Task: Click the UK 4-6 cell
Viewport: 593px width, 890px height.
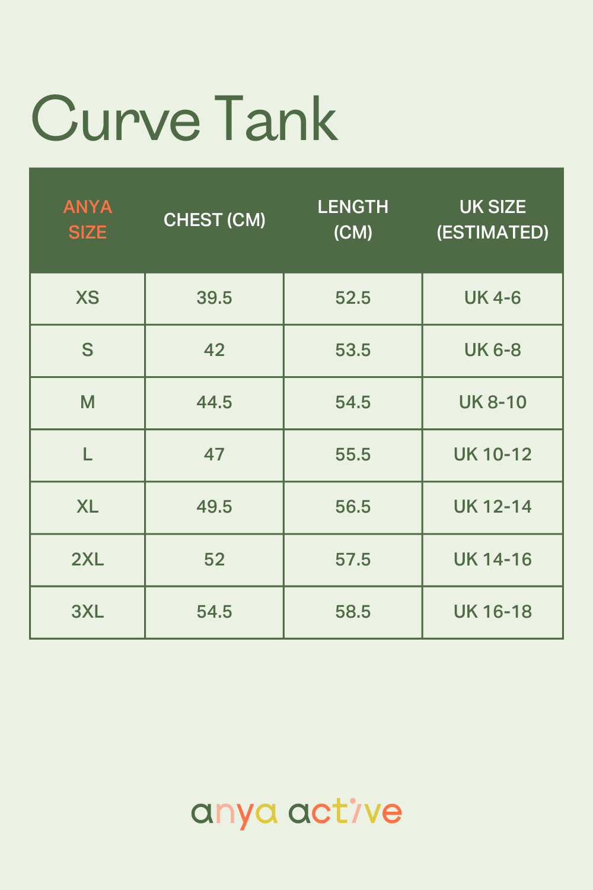Action: tap(492, 298)
